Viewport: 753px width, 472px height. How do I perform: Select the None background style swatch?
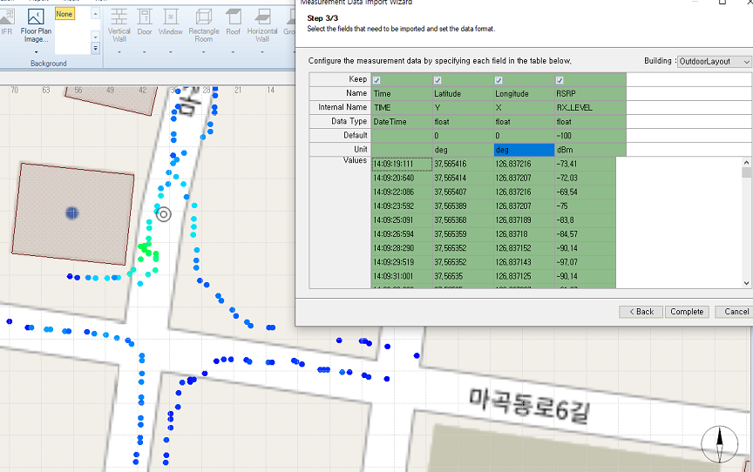(64, 14)
